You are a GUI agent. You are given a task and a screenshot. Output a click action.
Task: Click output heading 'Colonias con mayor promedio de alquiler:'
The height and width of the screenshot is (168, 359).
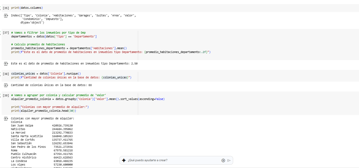(42, 119)
